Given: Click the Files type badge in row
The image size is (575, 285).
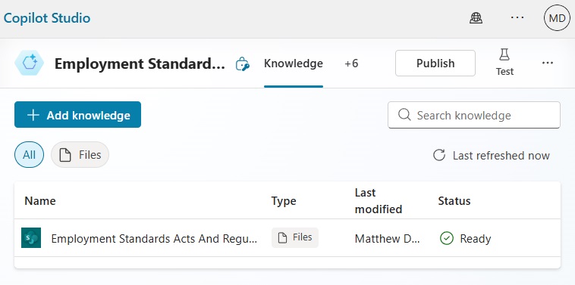Looking at the screenshot, I should pos(295,237).
